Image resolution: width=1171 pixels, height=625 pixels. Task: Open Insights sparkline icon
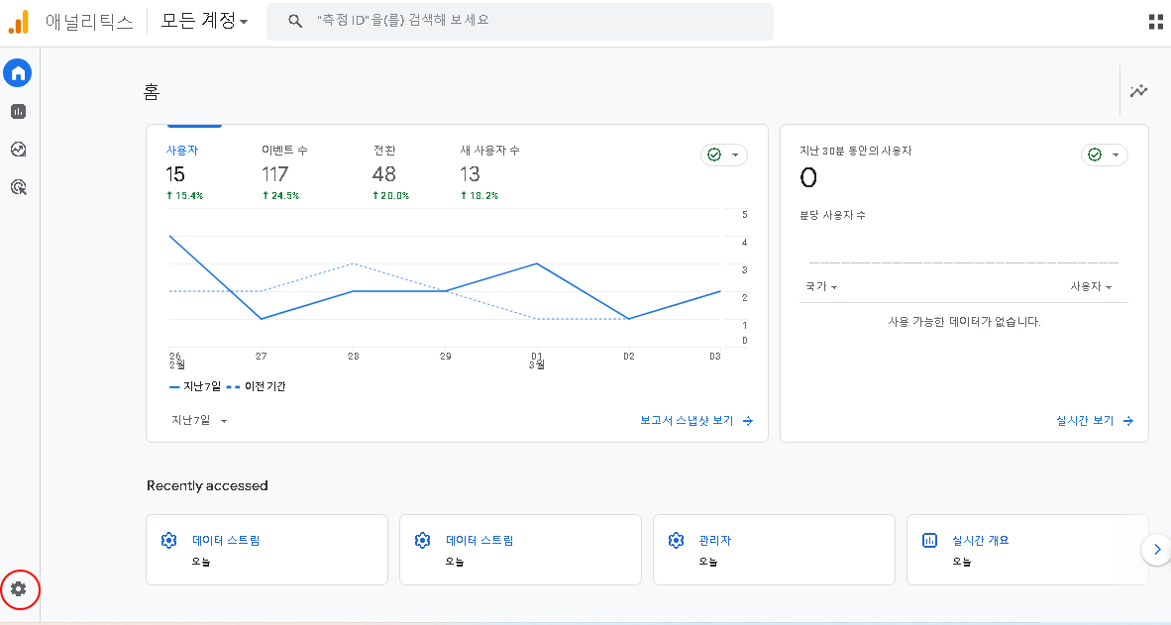[x=1139, y=91]
